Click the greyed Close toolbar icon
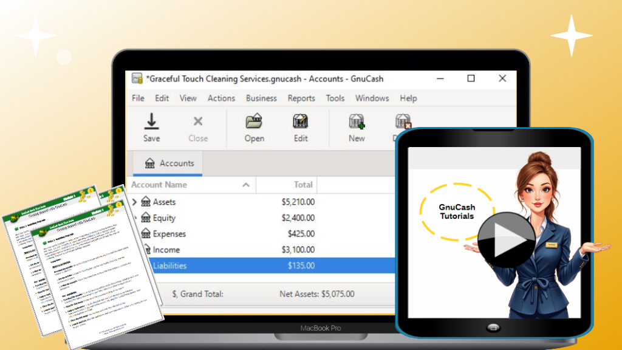 click(198, 121)
